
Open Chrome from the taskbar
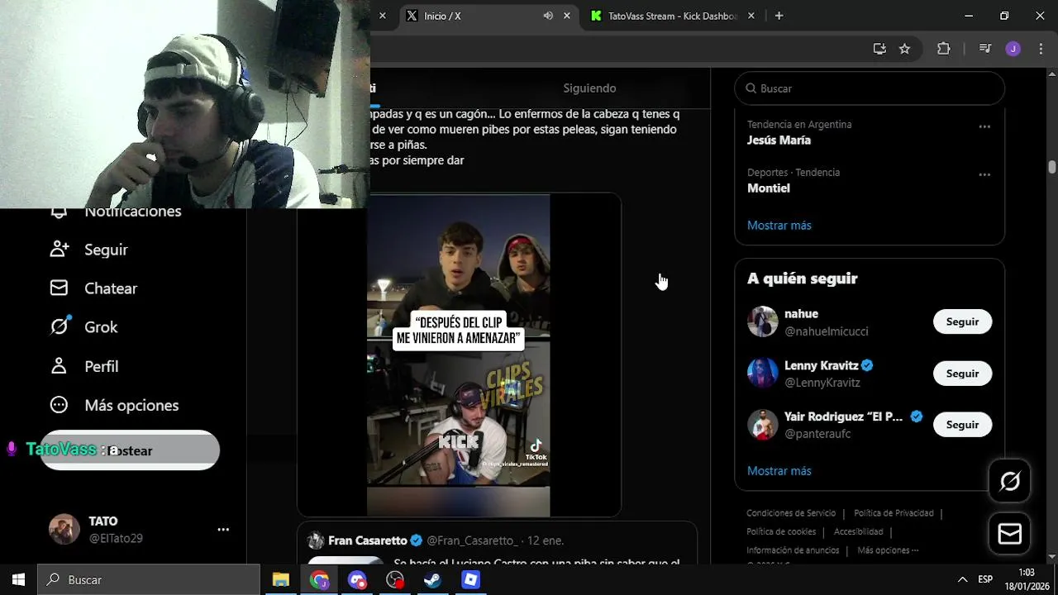coord(319,580)
